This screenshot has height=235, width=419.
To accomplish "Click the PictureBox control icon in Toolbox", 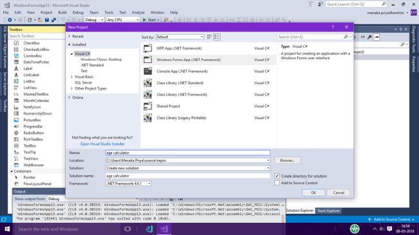I will 16,120.
